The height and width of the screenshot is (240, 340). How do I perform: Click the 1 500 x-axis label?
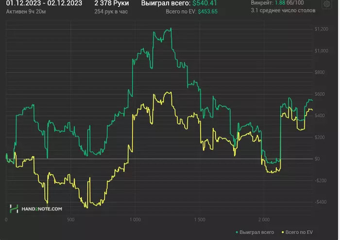(200, 220)
